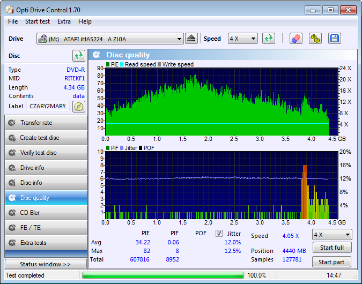This screenshot has width=362, height=284.
Task: Click the erase disc icon
Action: pos(295,39)
